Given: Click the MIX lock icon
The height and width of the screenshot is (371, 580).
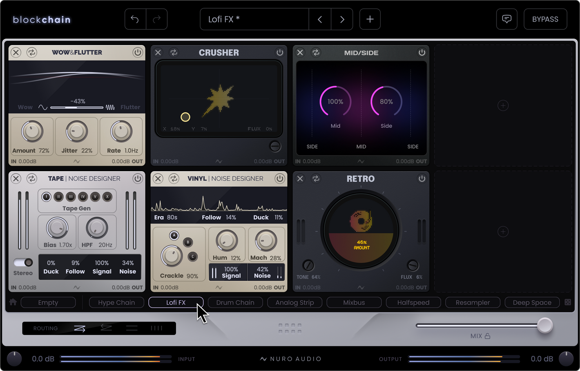Looking at the screenshot, I should click(x=488, y=336).
